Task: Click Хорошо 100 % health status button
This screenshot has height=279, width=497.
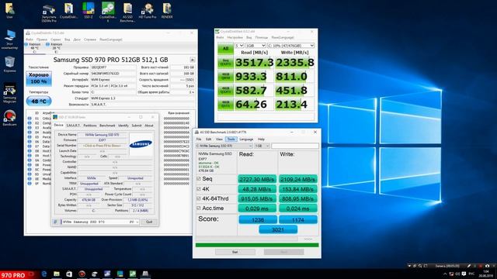Action: point(39,78)
